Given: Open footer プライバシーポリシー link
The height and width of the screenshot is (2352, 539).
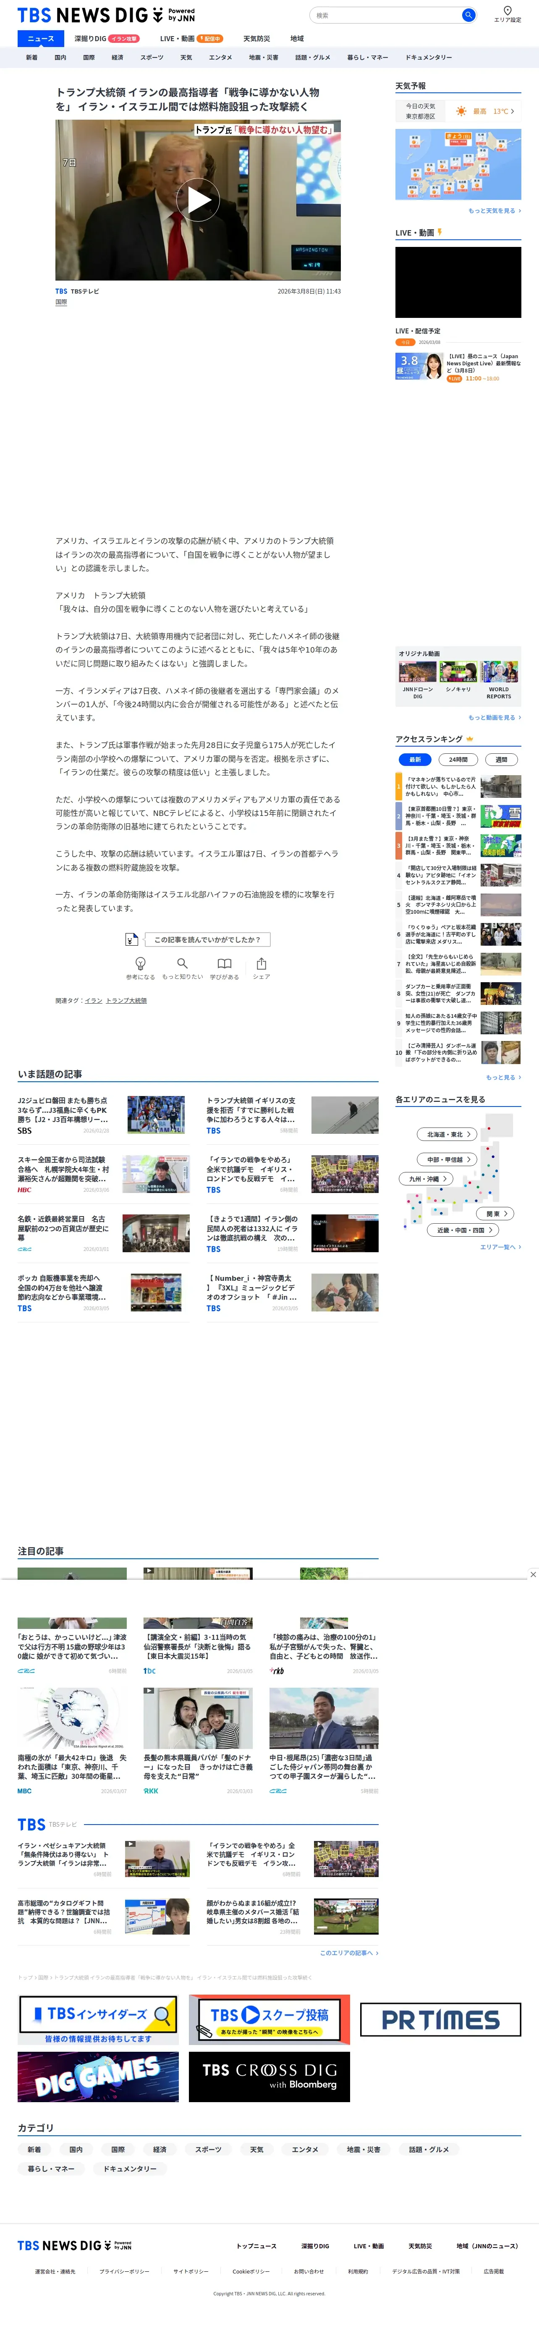Looking at the screenshot, I should pyautogui.click(x=124, y=2272).
